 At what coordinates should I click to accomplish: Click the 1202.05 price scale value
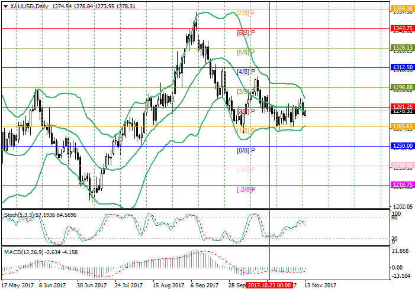click(403, 206)
